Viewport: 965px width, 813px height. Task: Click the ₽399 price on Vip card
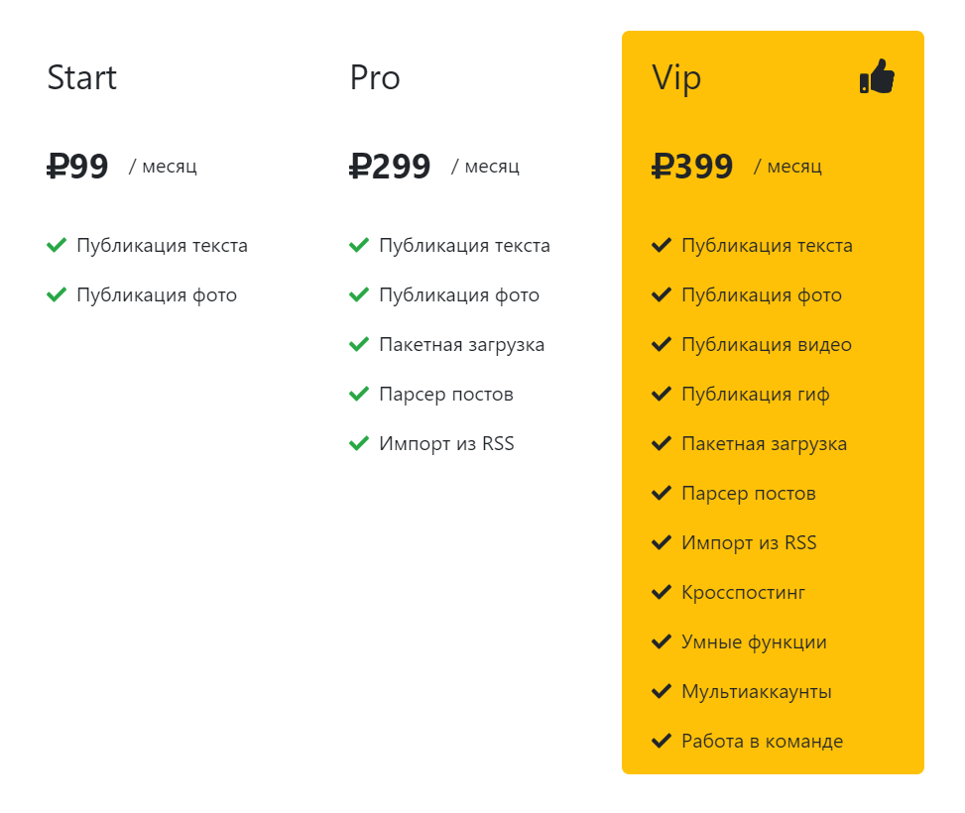(x=692, y=167)
